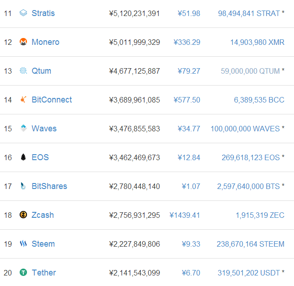The height and width of the screenshot is (286, 294).
Task: Click the Tether coin logo icon
Action: 23,272
